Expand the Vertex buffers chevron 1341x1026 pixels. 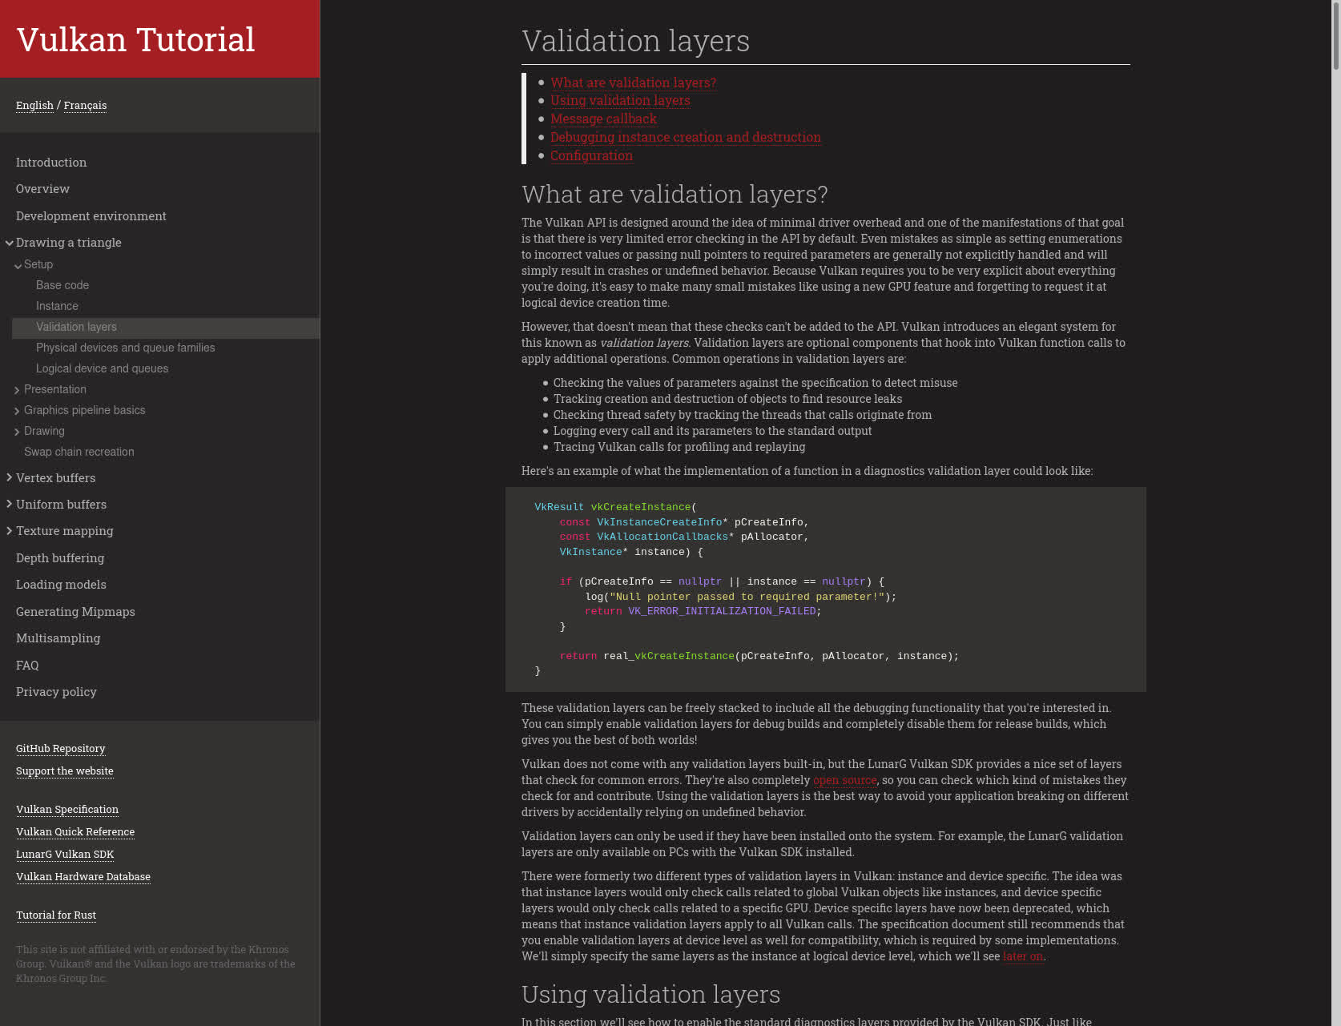(x=10, y=478)
